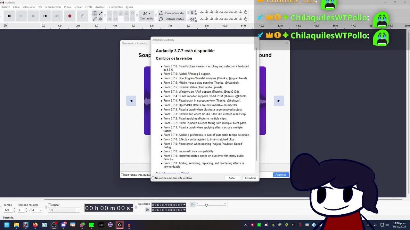410x230 pixels.
Task: Click 'From 3.7.5: Added FFmpeg 8 support.' line
Action: [x=187, y=74]
